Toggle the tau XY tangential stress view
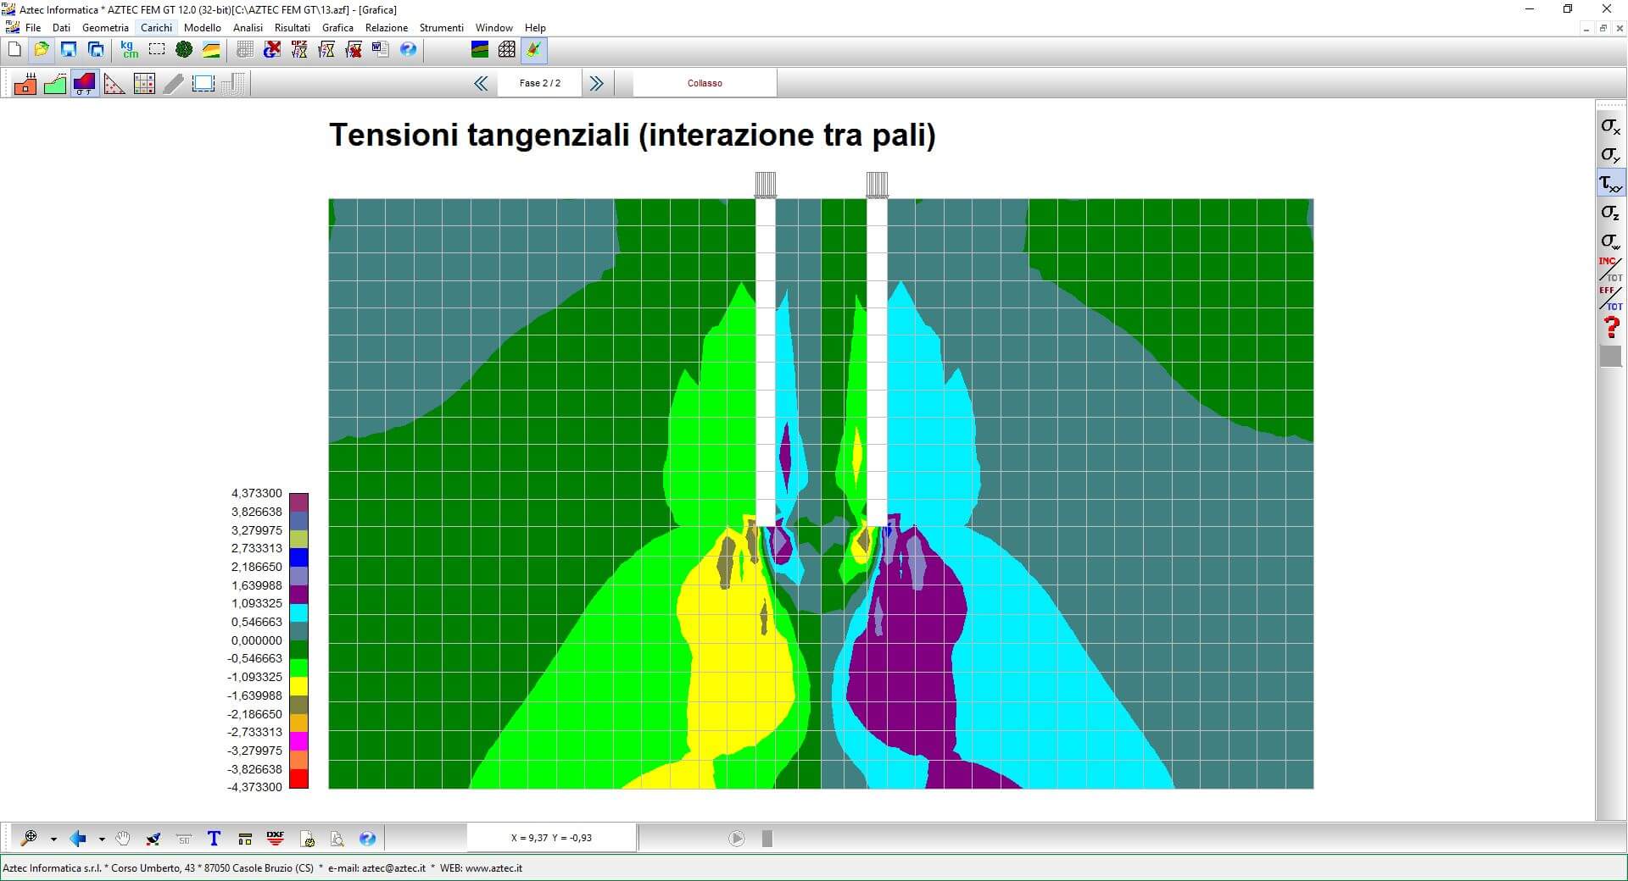The width and height of the screenshot is (1628, 881). [x=1609, y=184]
